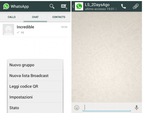Open Impostazioni from the menu

(35, 97)
